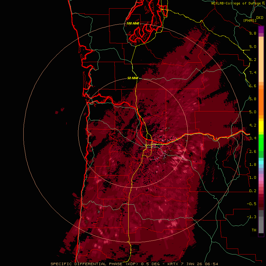Click the 7.4 legend value
Image resolution: width=266 pixels, height=266 pixels.
pyautogui.click(x=253, y=73)
